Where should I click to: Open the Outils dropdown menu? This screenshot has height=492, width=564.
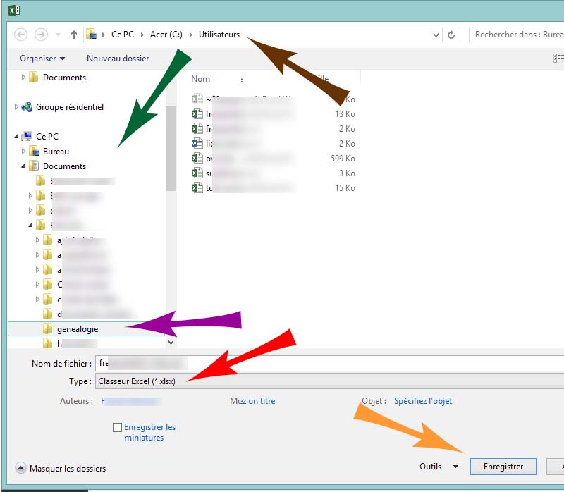tap(439, 467)
